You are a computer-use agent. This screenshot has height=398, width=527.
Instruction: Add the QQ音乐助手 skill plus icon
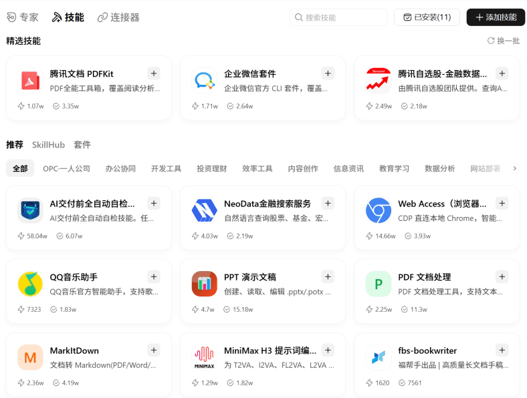[154, 277]
